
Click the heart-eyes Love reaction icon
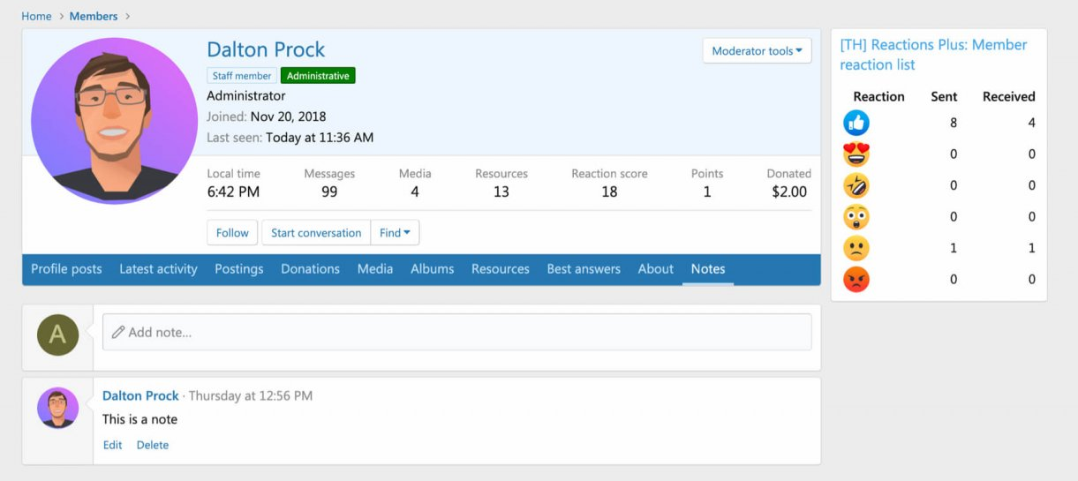click(x=856, y=154)
